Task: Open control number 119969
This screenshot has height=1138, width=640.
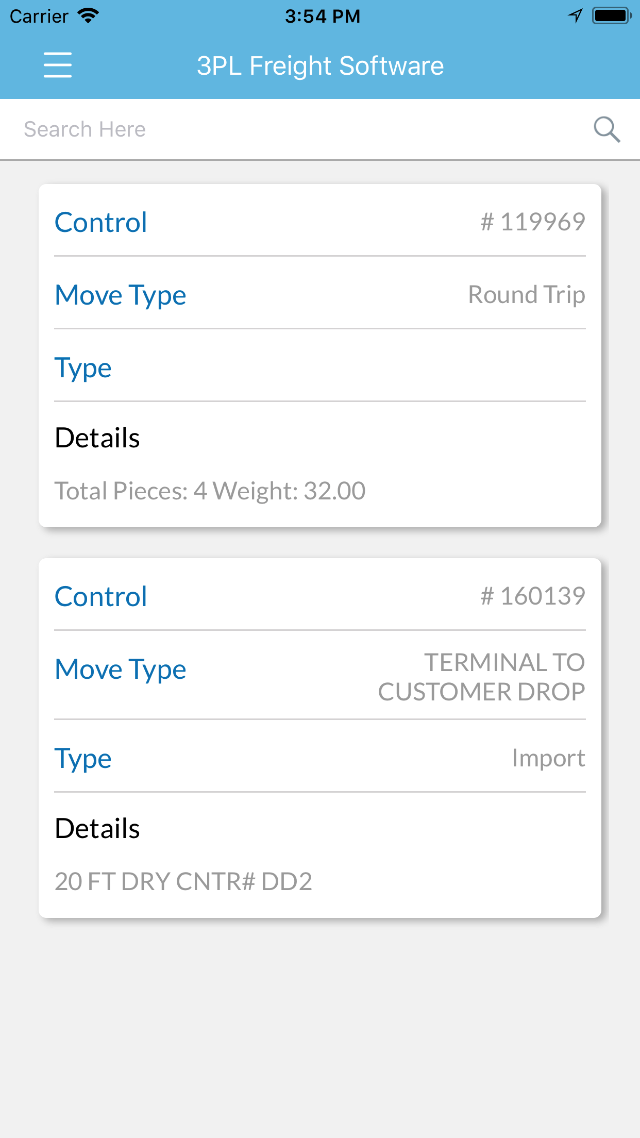Action: pyautogui.click(x=532, y=222)
